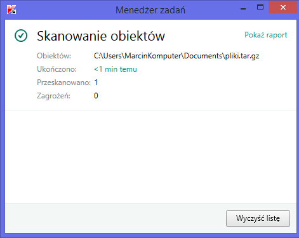Click the Obiektów: label
The width and height of the screenshot is (299, 238).
[x=54, y=56]
